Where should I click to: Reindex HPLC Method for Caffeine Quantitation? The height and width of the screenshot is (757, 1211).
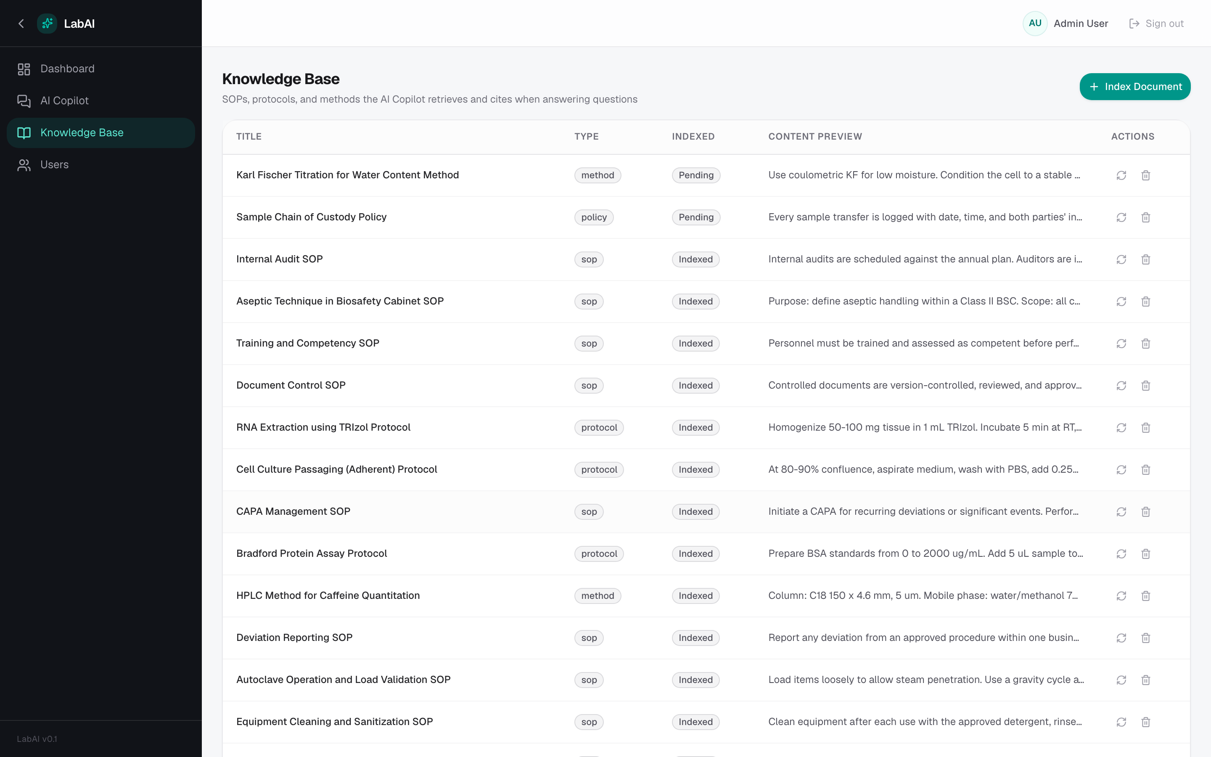[x=1121, y=596]
